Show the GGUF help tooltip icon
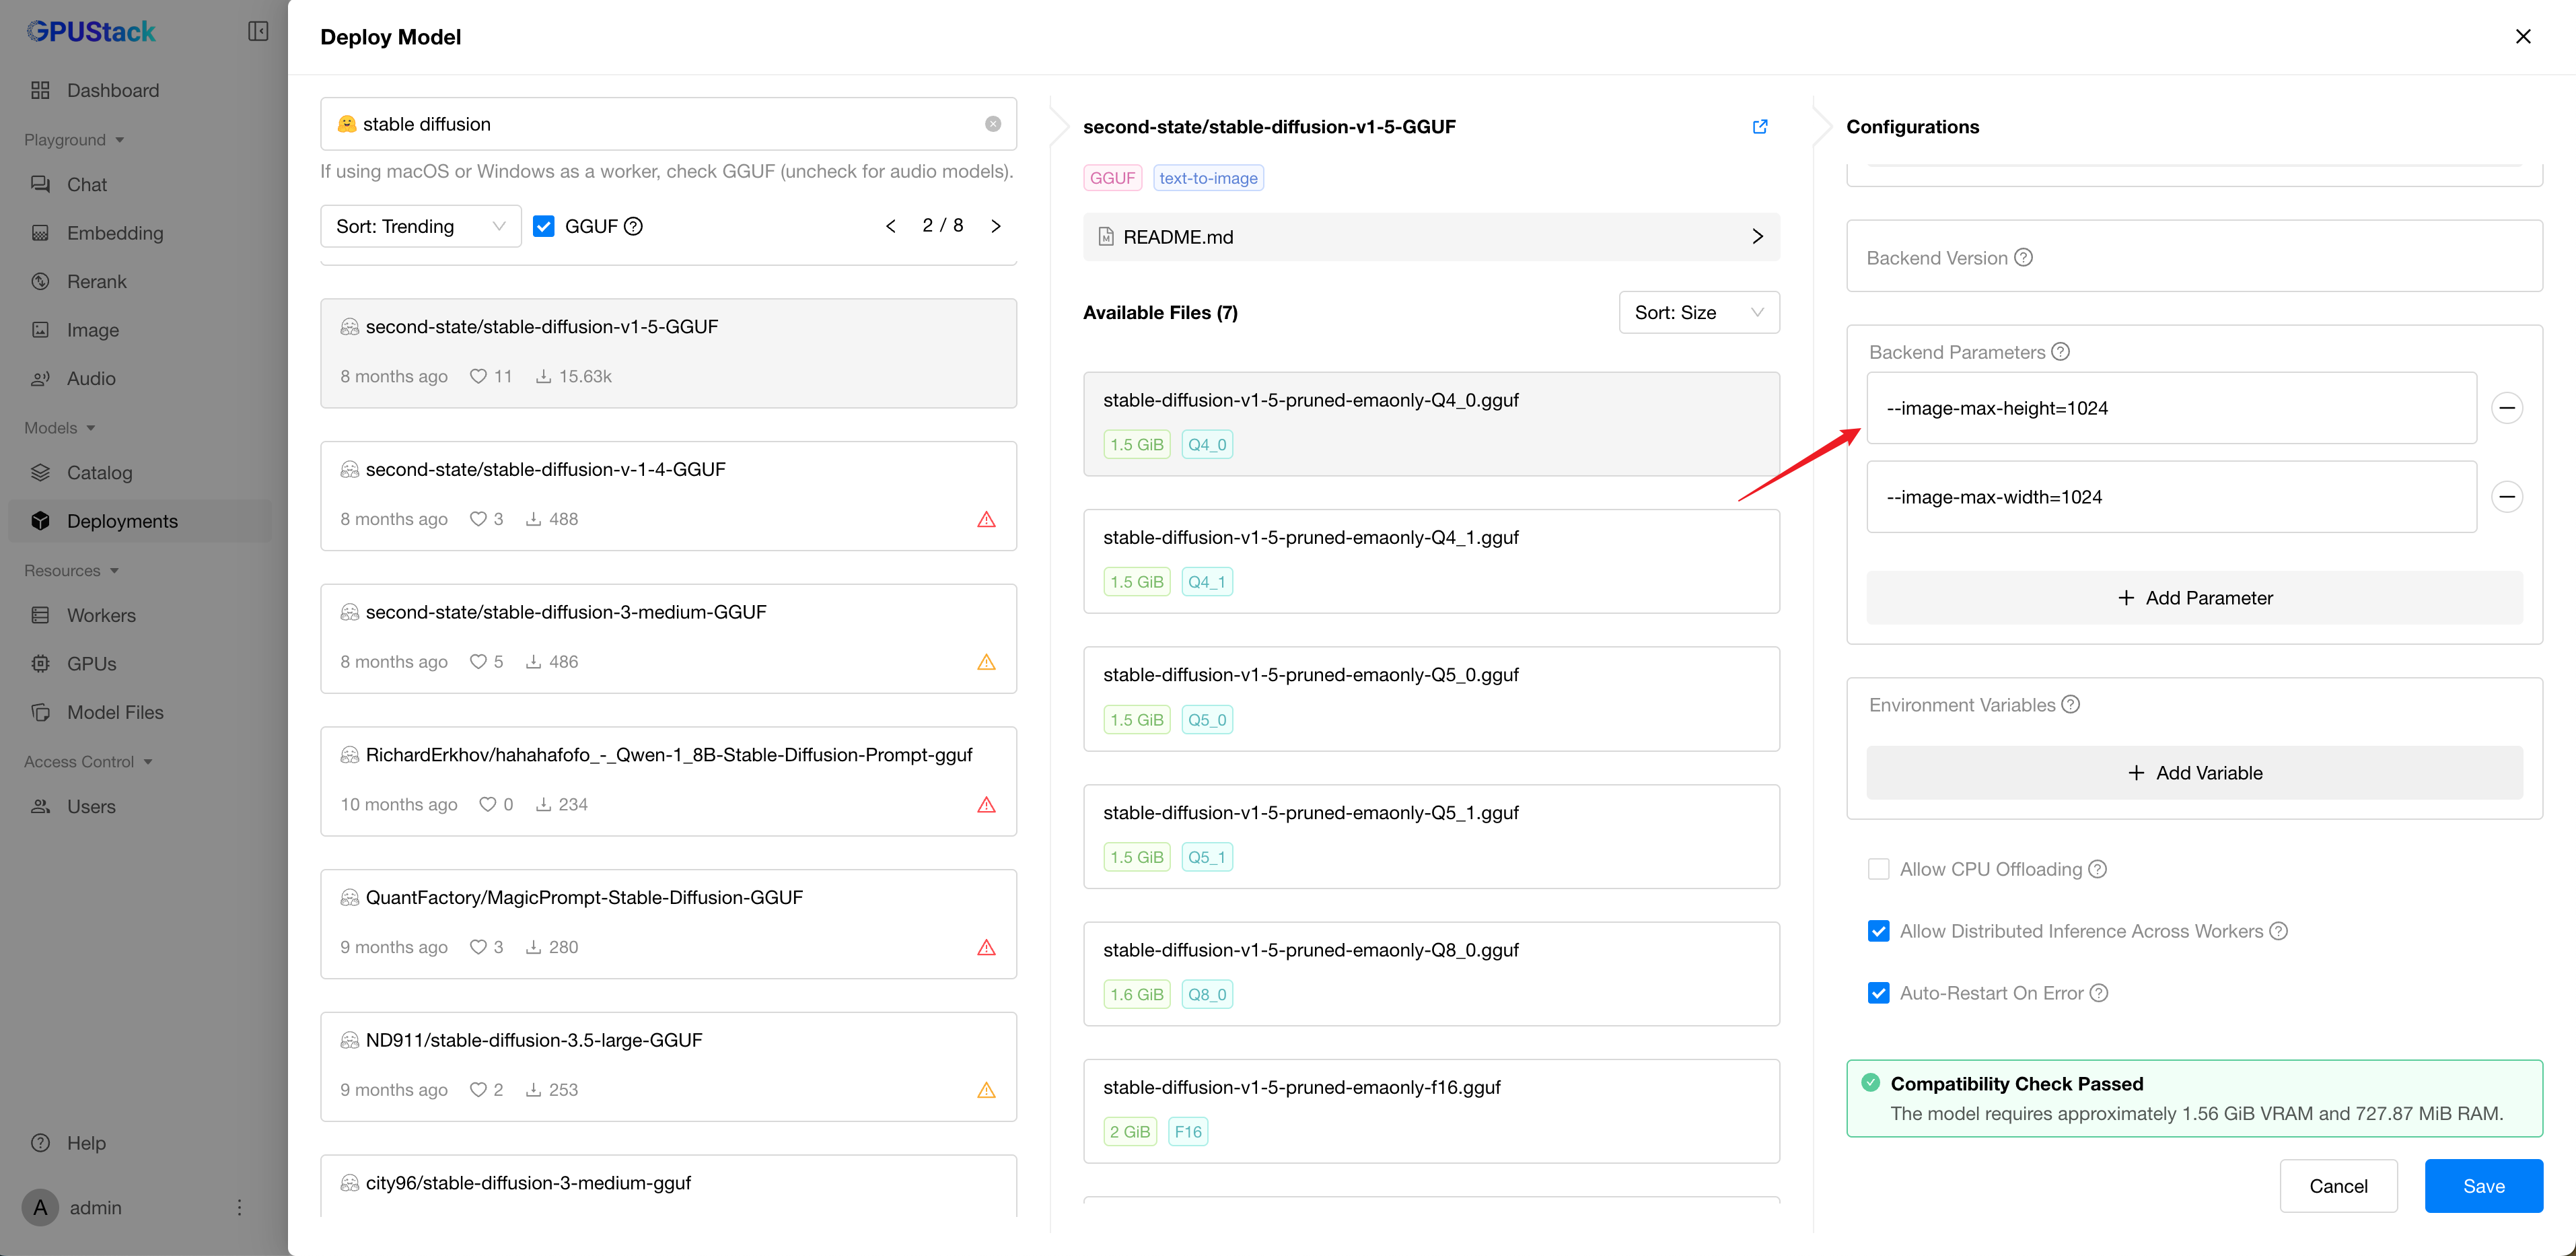This screenshot has height=1256, width=2576. tap(633, 226)
